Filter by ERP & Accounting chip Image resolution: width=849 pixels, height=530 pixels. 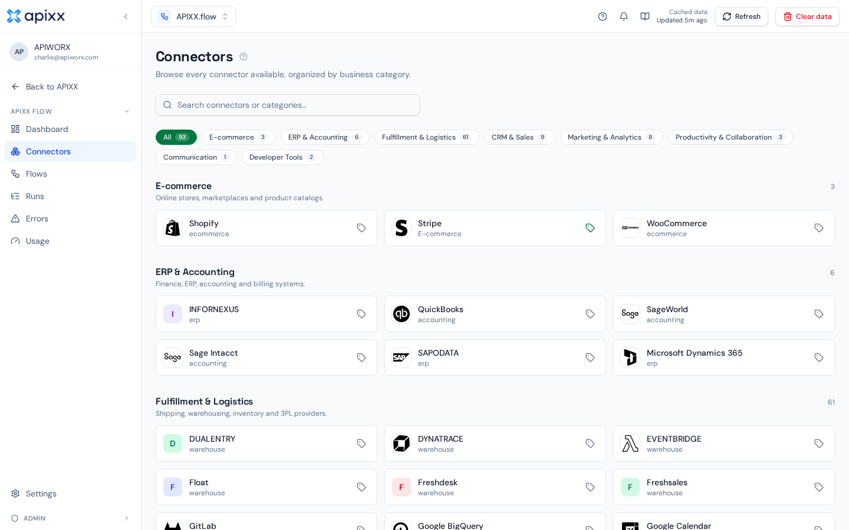[x=325, y=137]
